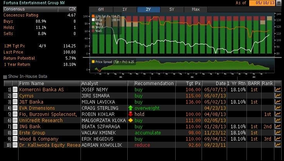Open Wood & Company report document icon
Image resolution: width=284 pixels, height=161 pixels.
(15, 139)
